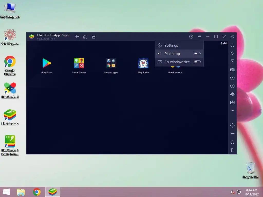Open the Windows Start button
Screen dimensions: 263x197
[6, 192]
